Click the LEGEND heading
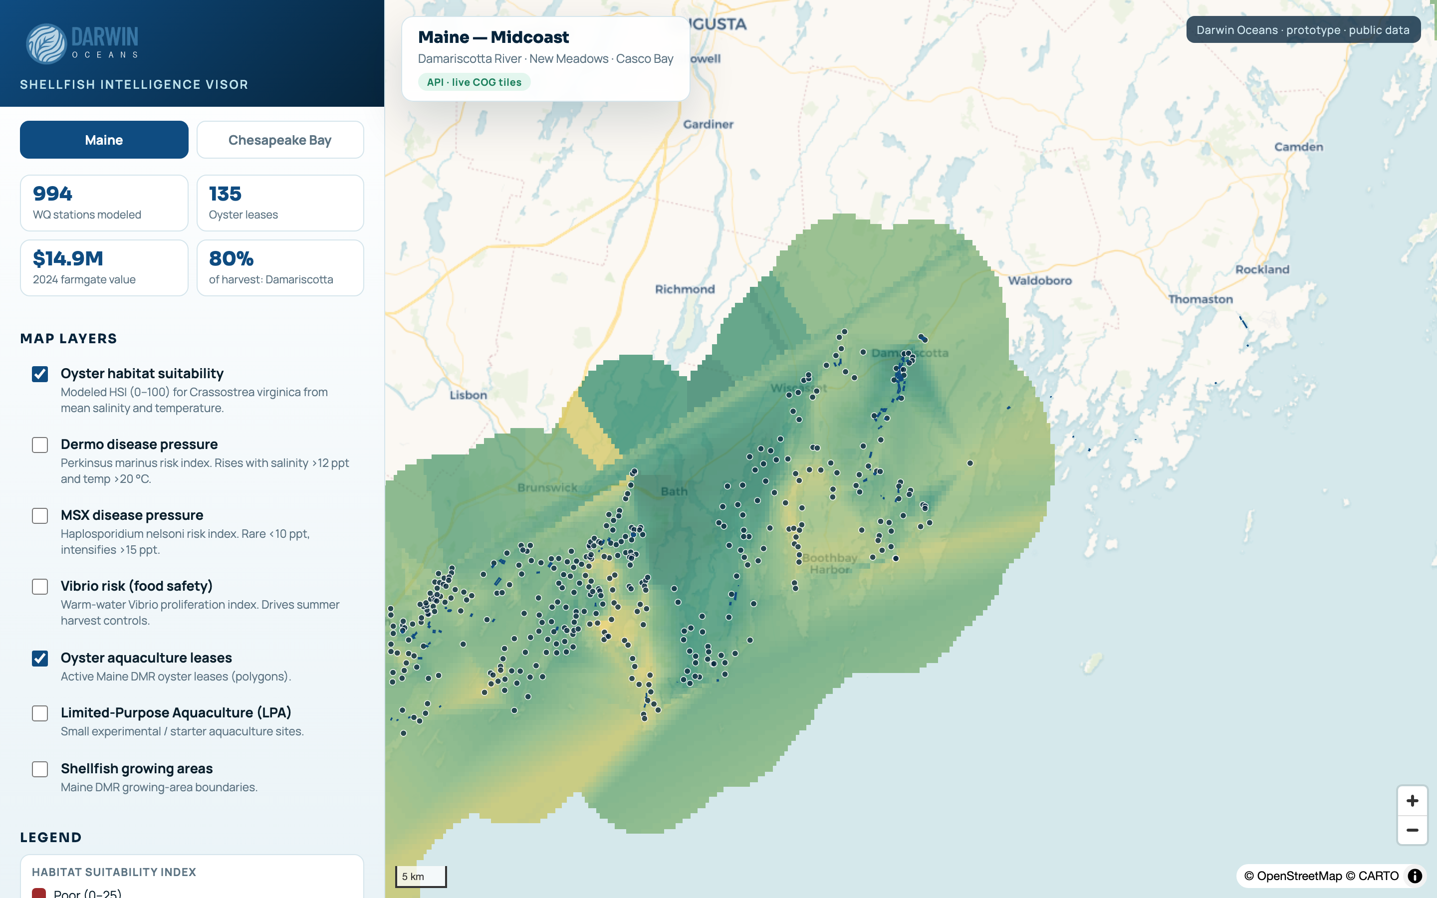The width and height of the screenshot is (1437, 898). [x=50, y=838]
